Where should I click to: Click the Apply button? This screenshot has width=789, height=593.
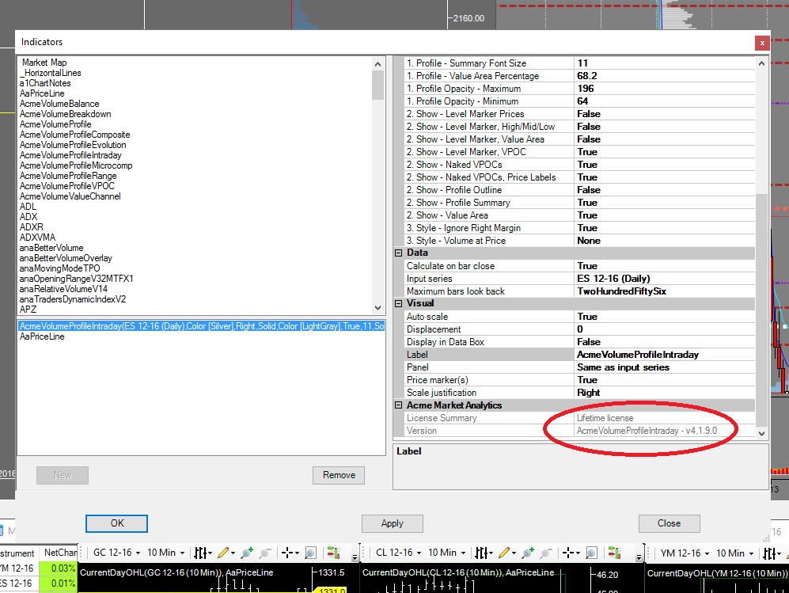(392, 523)
